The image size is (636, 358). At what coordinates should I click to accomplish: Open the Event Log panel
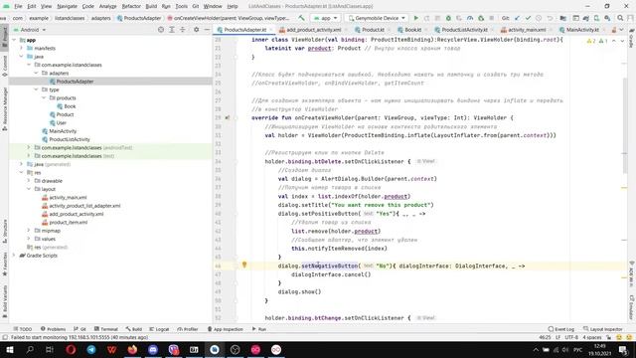point(560,329)
